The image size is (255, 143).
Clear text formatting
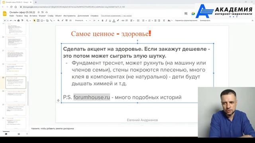[x=164, y=21]
